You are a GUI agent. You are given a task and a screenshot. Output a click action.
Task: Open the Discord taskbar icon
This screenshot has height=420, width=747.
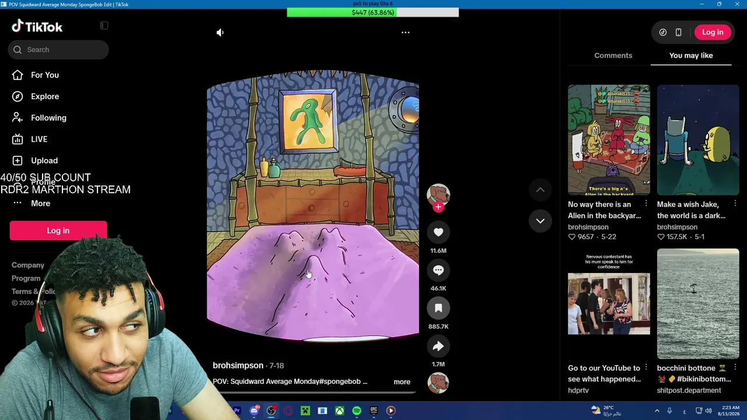[x=254, y=411]
